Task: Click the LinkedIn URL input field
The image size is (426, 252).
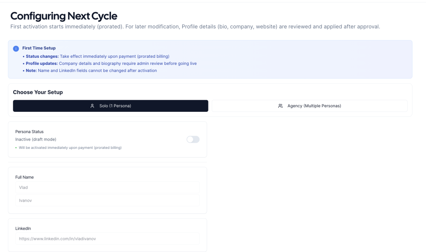Action: pyautogui.click(x=107, y=239)
